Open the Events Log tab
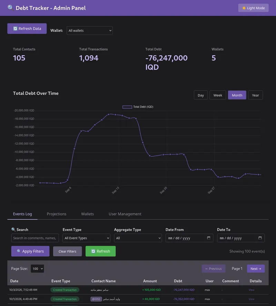The width and height of the screenshot is (276, 306). coord(22,214)
